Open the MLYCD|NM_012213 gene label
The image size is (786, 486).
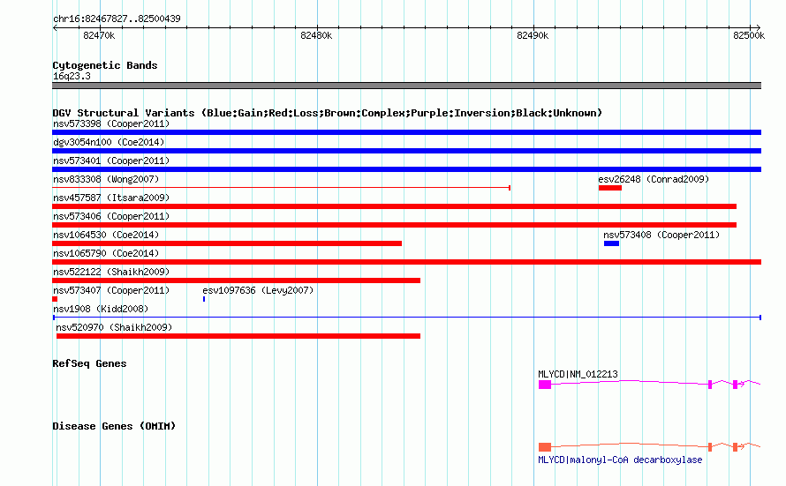[x=578, y=374]
